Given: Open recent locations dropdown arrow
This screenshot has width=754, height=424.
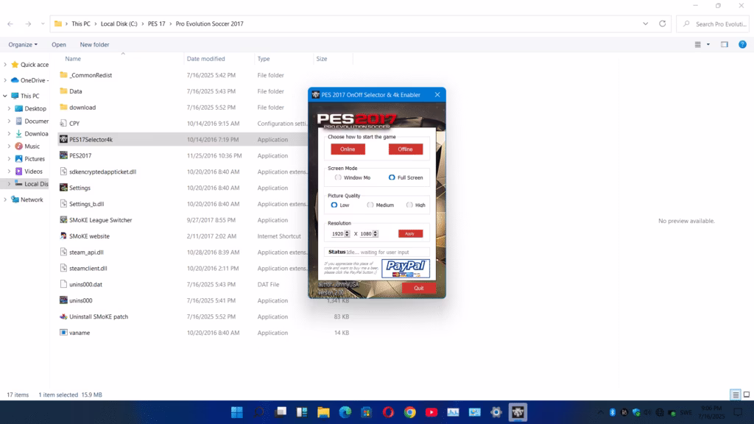Looking at the screenshot, I should (x=43, y=24).
